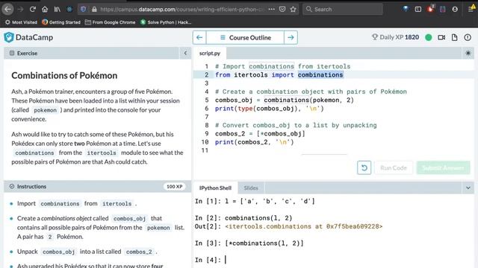Open the red extension with notification badge
The width and height of the screenshot is (478, 268).
[430, 9]
